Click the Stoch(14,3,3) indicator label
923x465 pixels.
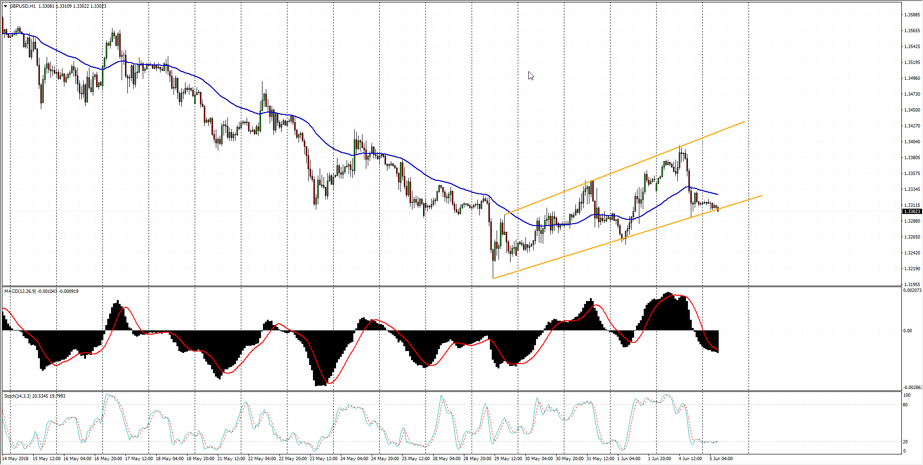tap(17, 396)
